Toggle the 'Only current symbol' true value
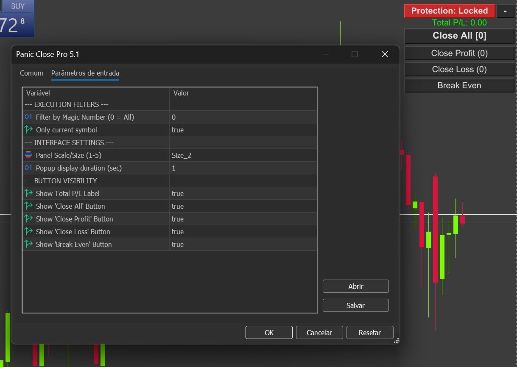The height and width of the screenshot is (367, 517). click(243, 130)
